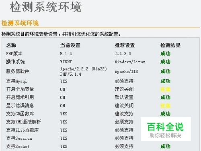Click the 支持XML语法解析 row name
201x151 pixels.
click(x=24, y=122)
